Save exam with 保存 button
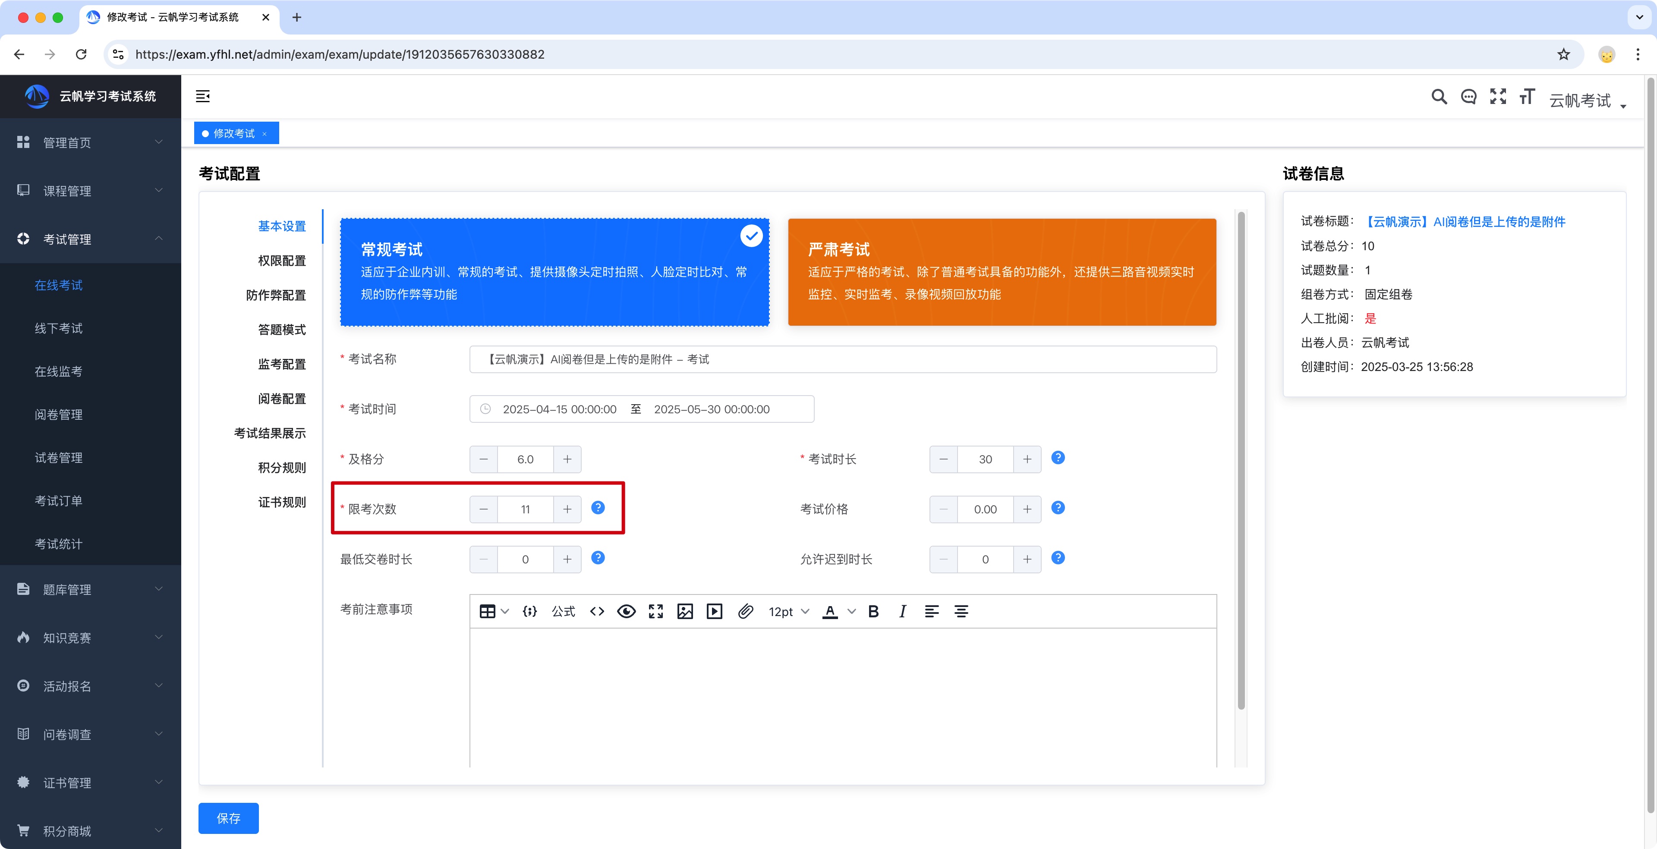Viewport: 1657px width, 849px height. click(228, 818)
